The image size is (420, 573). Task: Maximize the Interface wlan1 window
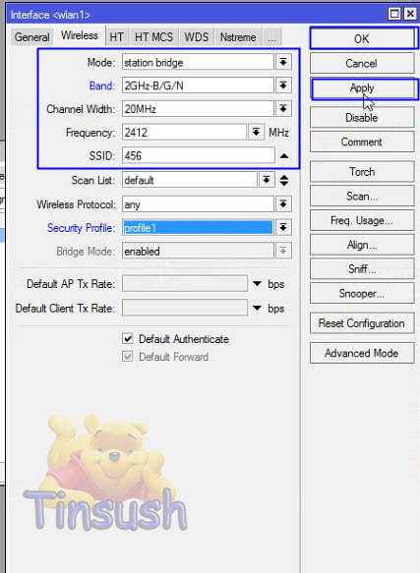click(394, 14)
